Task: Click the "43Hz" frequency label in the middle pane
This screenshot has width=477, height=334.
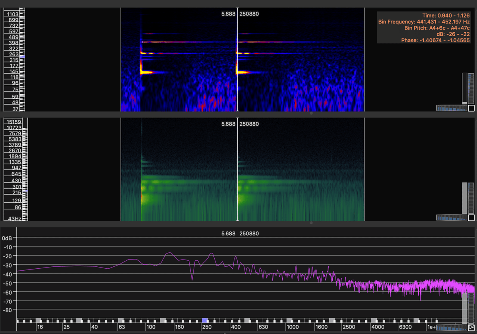Action: [15, 219]
